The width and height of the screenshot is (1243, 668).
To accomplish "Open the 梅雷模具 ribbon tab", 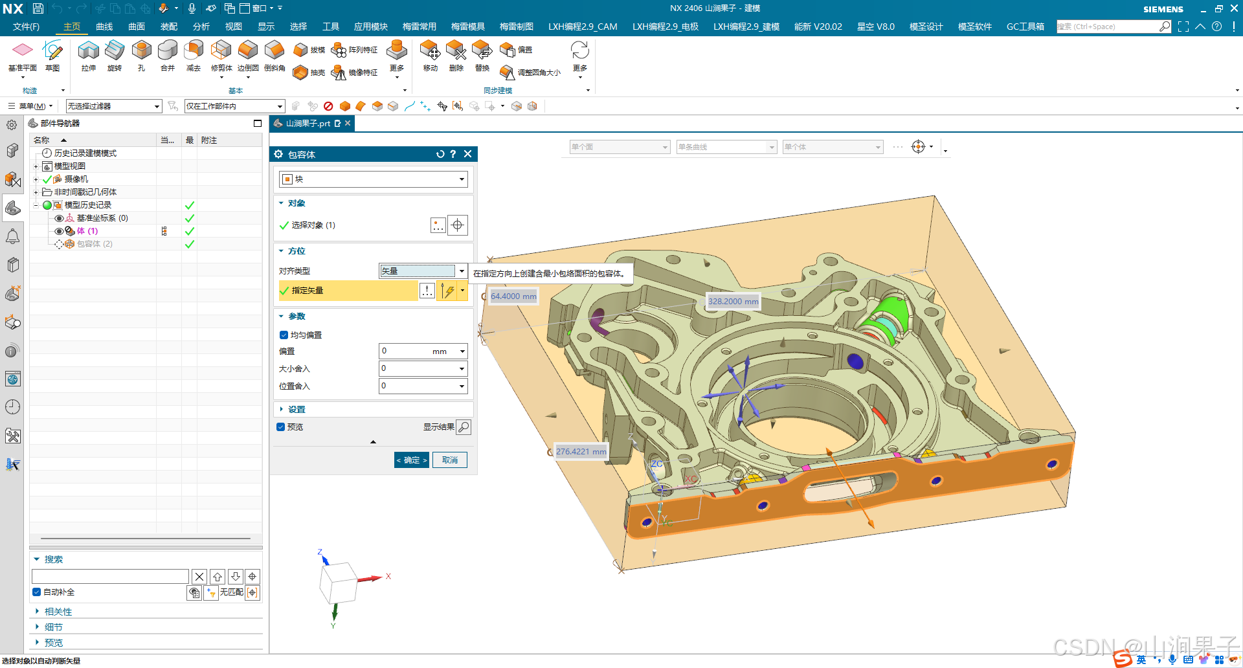I will (468, 27).
